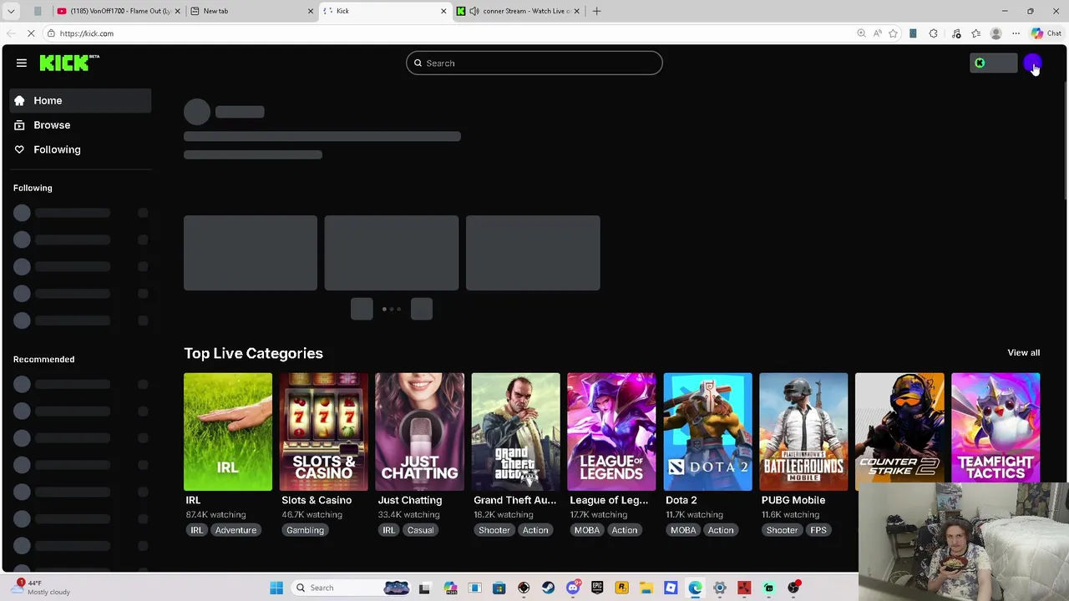Open the League of Legends category thumbnail
1069x601 pixels.
(611, 432)
